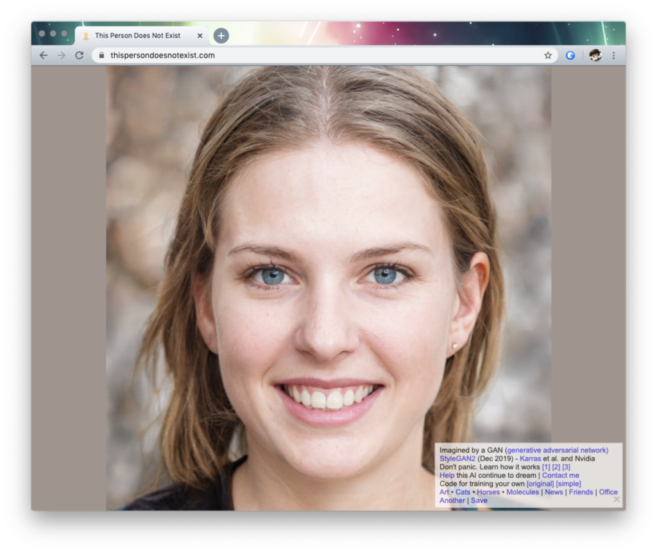This screenshot has height=552, width=657.
Task: Close the This Person Does Not Exist tab
Action: [200, 36]
